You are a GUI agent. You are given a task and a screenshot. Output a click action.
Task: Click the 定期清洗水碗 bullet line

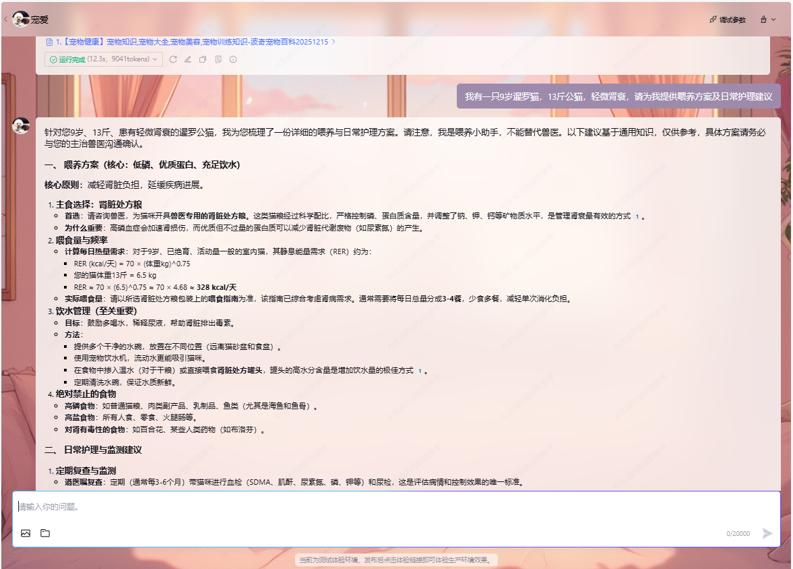[x=125, y=382]
